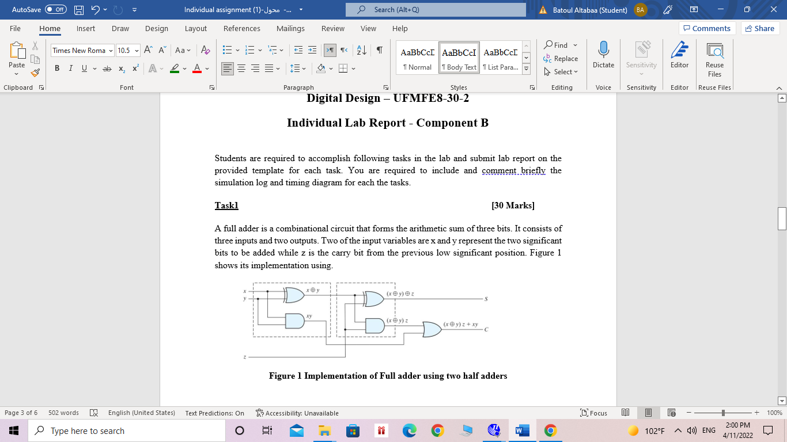Open the Dictate voice tool

[603, 56]
